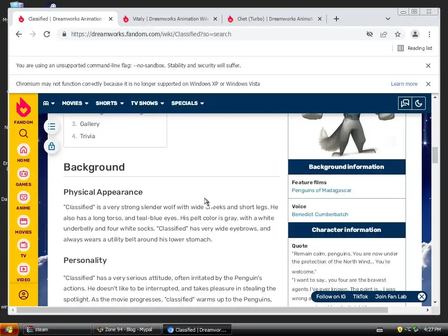This screenshot has width=448, height=336.
Task: Dismiss the no-sandbox warning bar
Action: (x=428, y=66)
